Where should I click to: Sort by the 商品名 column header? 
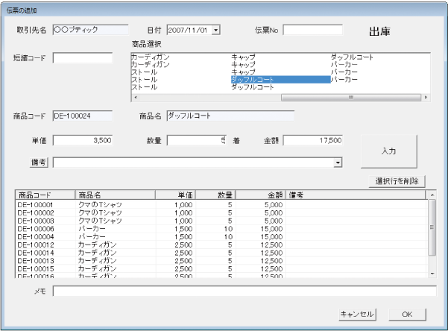(x=113, y=195)
